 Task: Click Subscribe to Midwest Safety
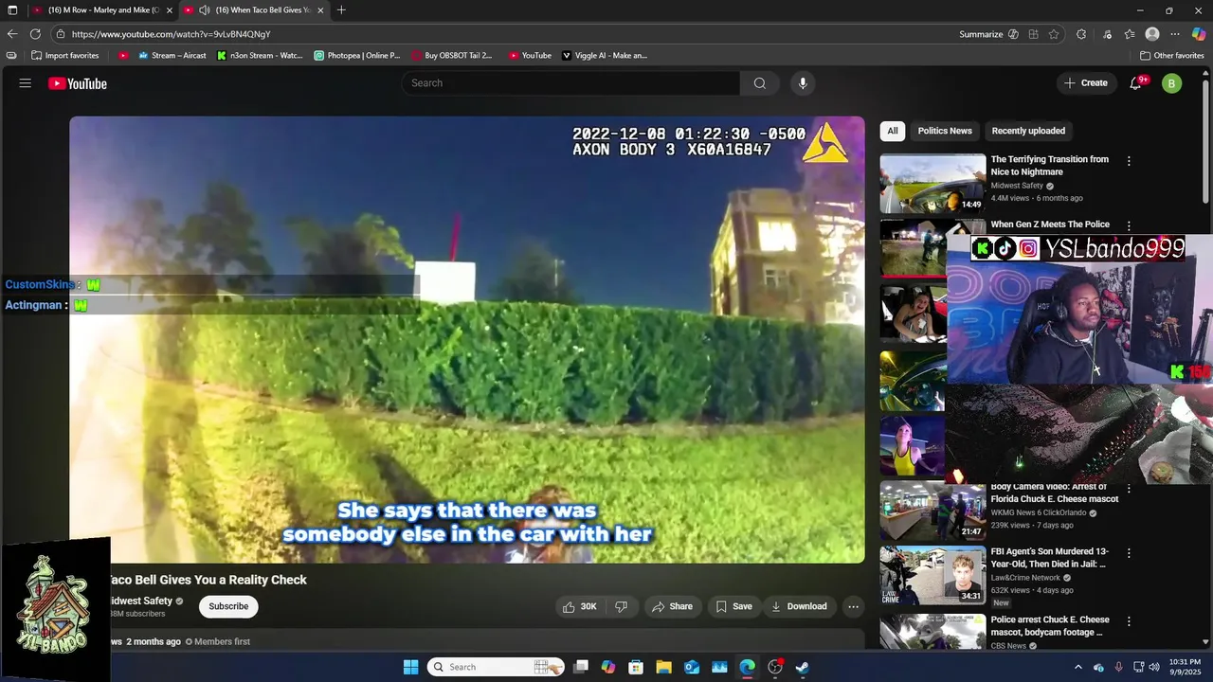pos(228,606)
